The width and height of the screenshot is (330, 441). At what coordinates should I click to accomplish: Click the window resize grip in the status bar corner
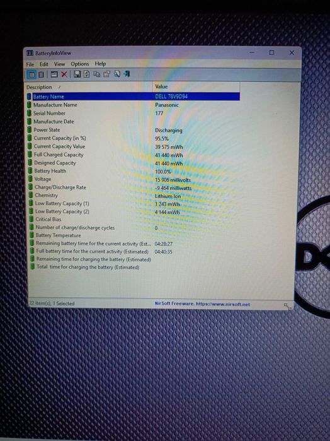pos(287,306)
